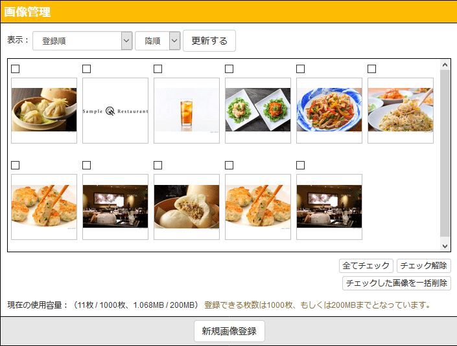Expand the 降順 sort order dropdown
Viewport: 457px width, 346px height.
(x=158, y=41)
